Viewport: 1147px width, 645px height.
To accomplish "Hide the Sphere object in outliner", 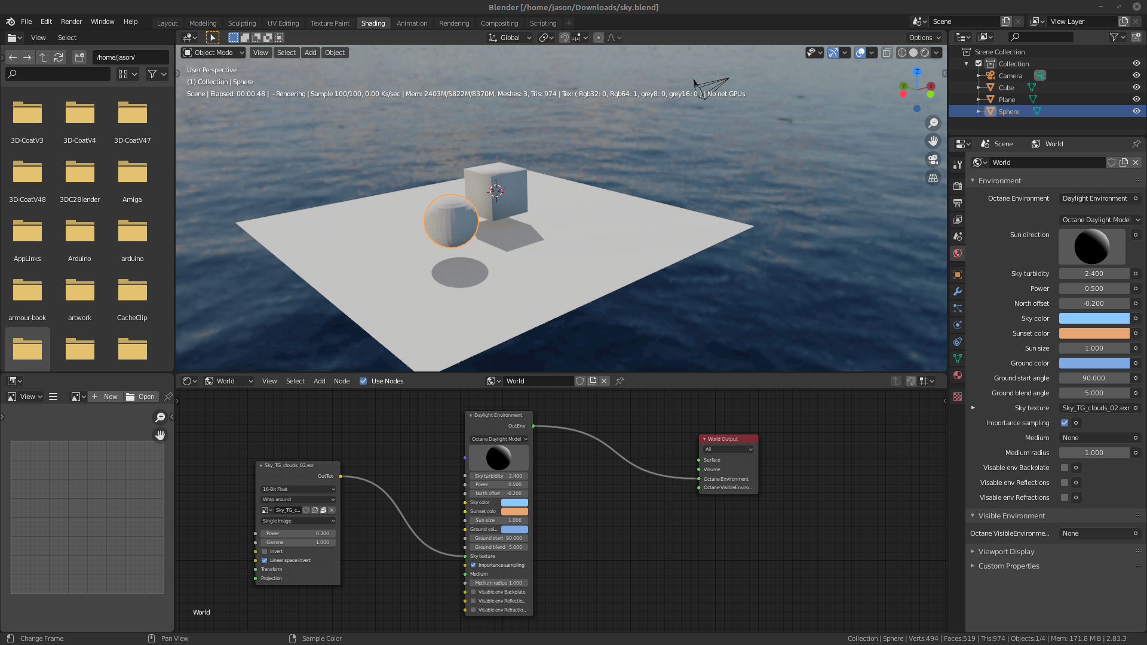I will (1136, 111).
